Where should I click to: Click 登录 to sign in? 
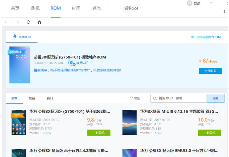tap(197, 3)
